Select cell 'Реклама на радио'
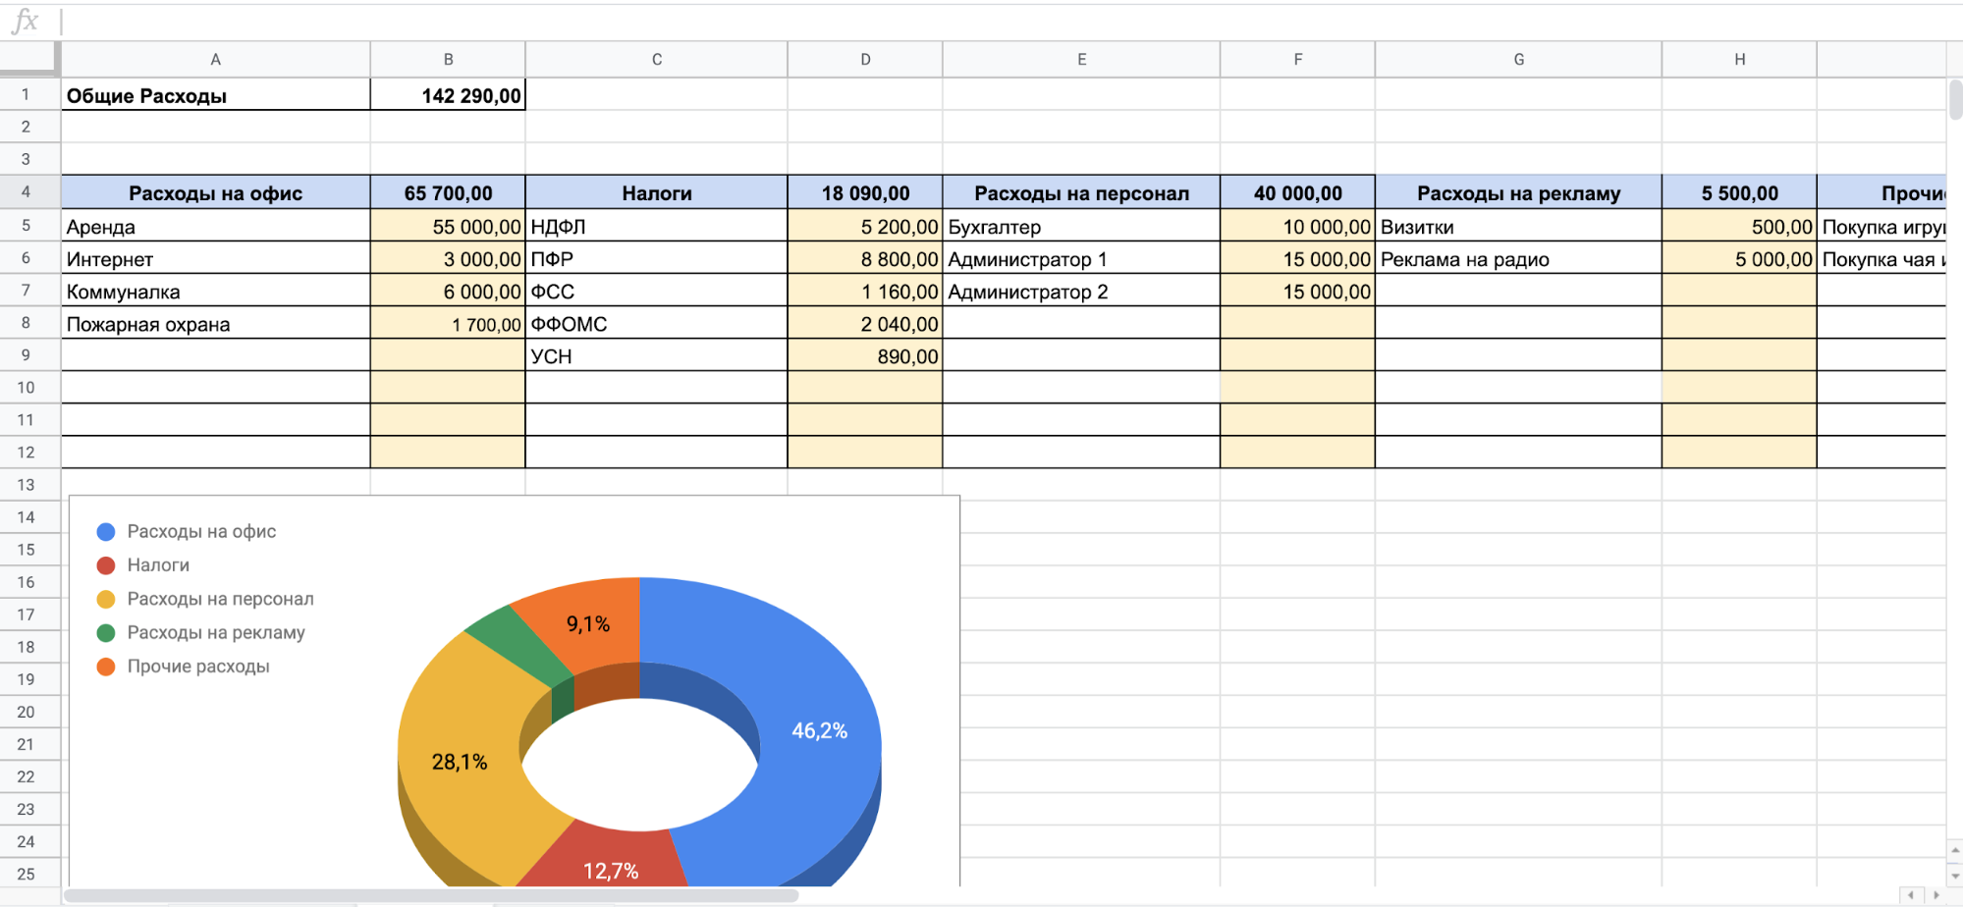Viewport: 1963px width, 908px height. click(x=1518, y=258)
